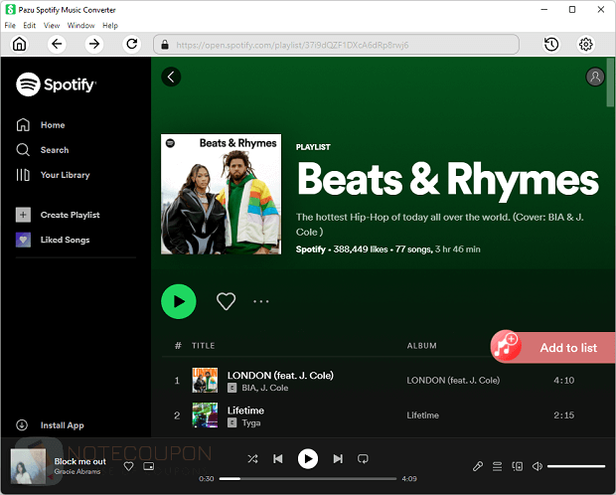
Task: Open the settings gear icon
Action: click(x=586, y=45)
